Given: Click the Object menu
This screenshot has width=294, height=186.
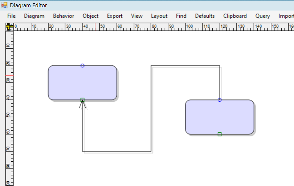Looking at the screenshot, I should pos(90,16).
